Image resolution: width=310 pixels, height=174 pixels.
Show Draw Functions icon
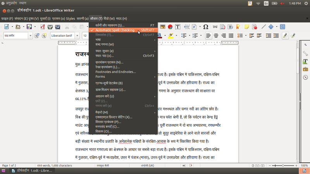click(x=282, y=27)
